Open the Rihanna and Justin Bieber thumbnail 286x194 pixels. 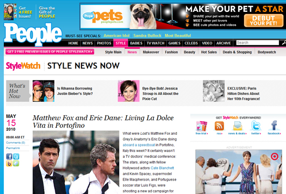pyautogui.click(x=43, y=91)
